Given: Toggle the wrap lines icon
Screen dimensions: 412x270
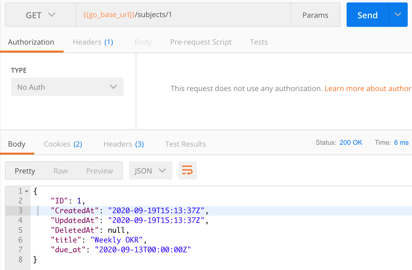Looking at the screenshot, I should click(x=187, y=170).
